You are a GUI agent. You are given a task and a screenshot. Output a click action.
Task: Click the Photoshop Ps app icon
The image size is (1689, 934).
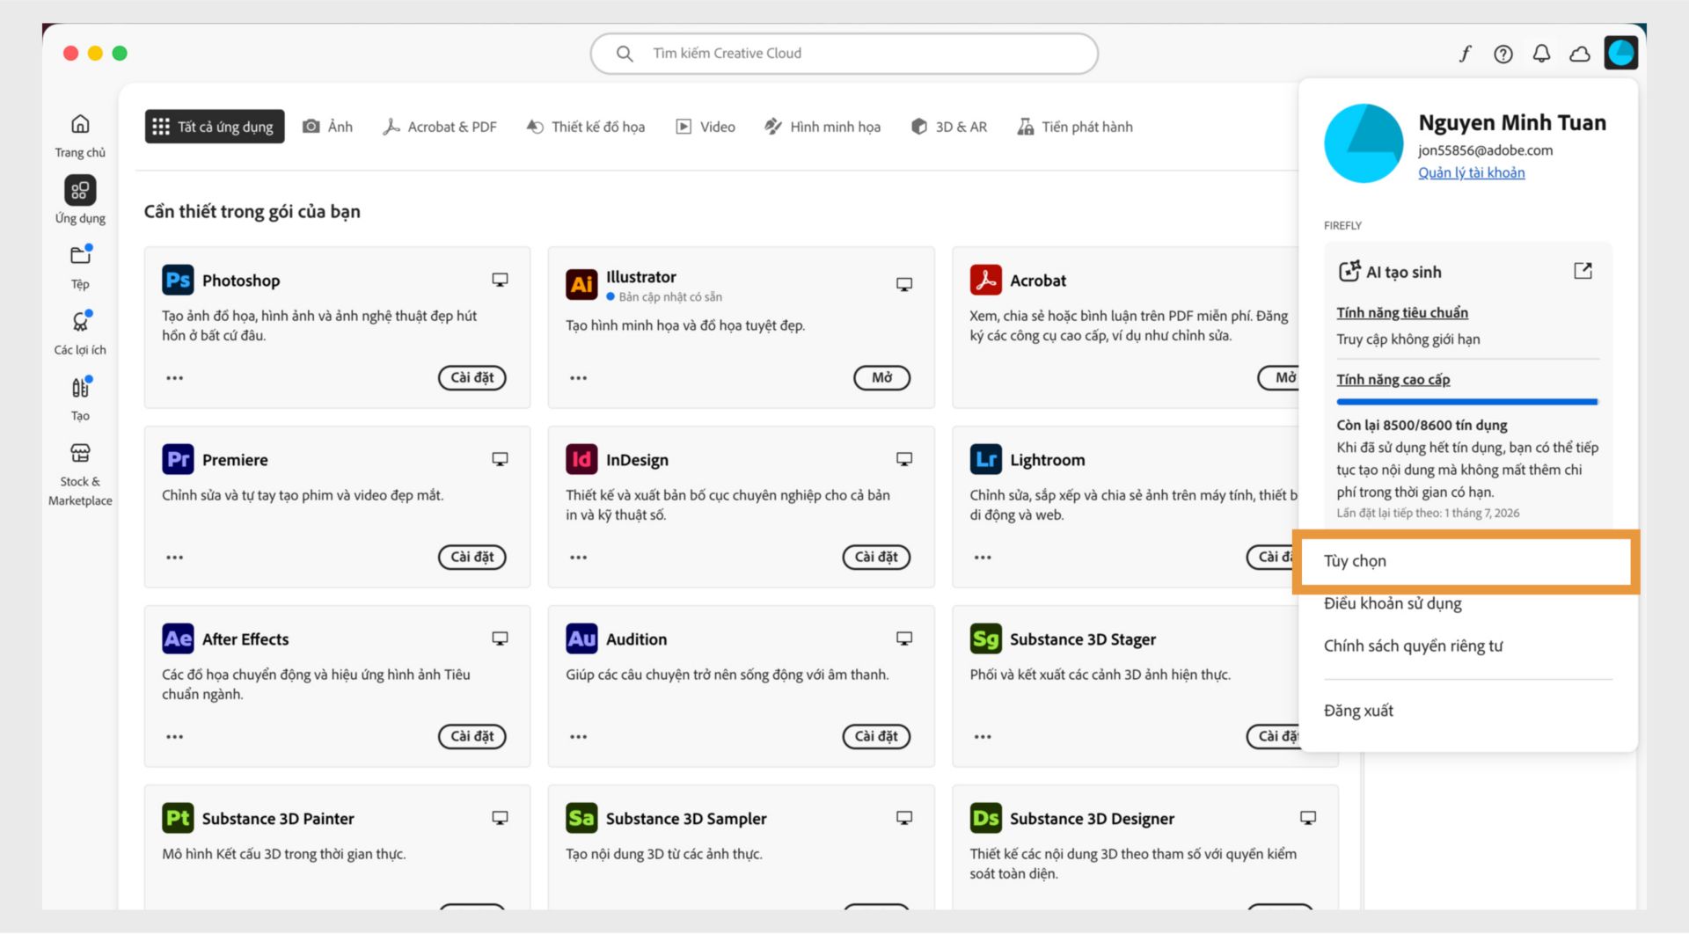tap(178, 280)
